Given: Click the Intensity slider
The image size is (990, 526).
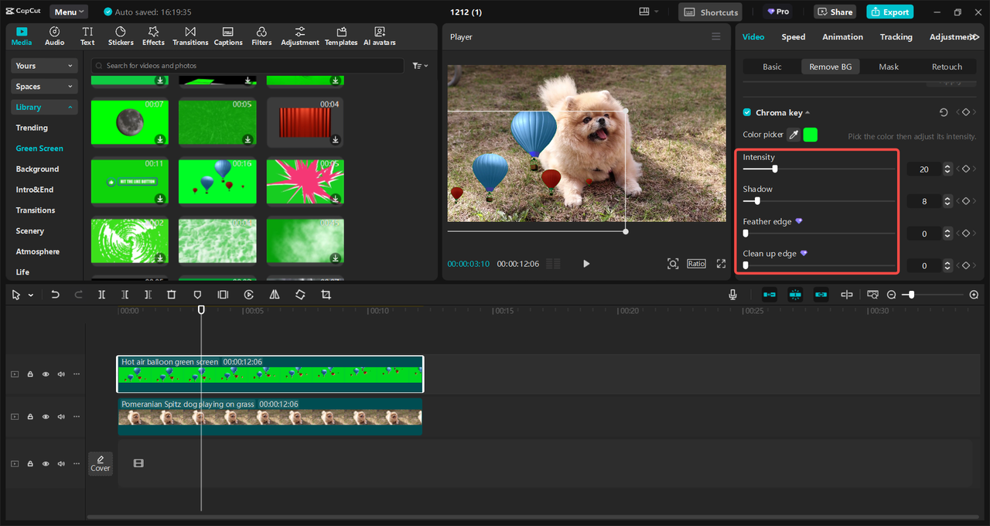Looking at the screenshot, I should (819, 169).
